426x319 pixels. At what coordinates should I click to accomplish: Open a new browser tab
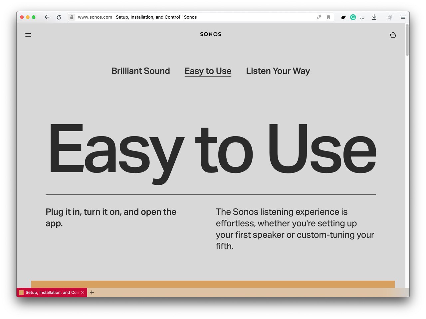92,292
